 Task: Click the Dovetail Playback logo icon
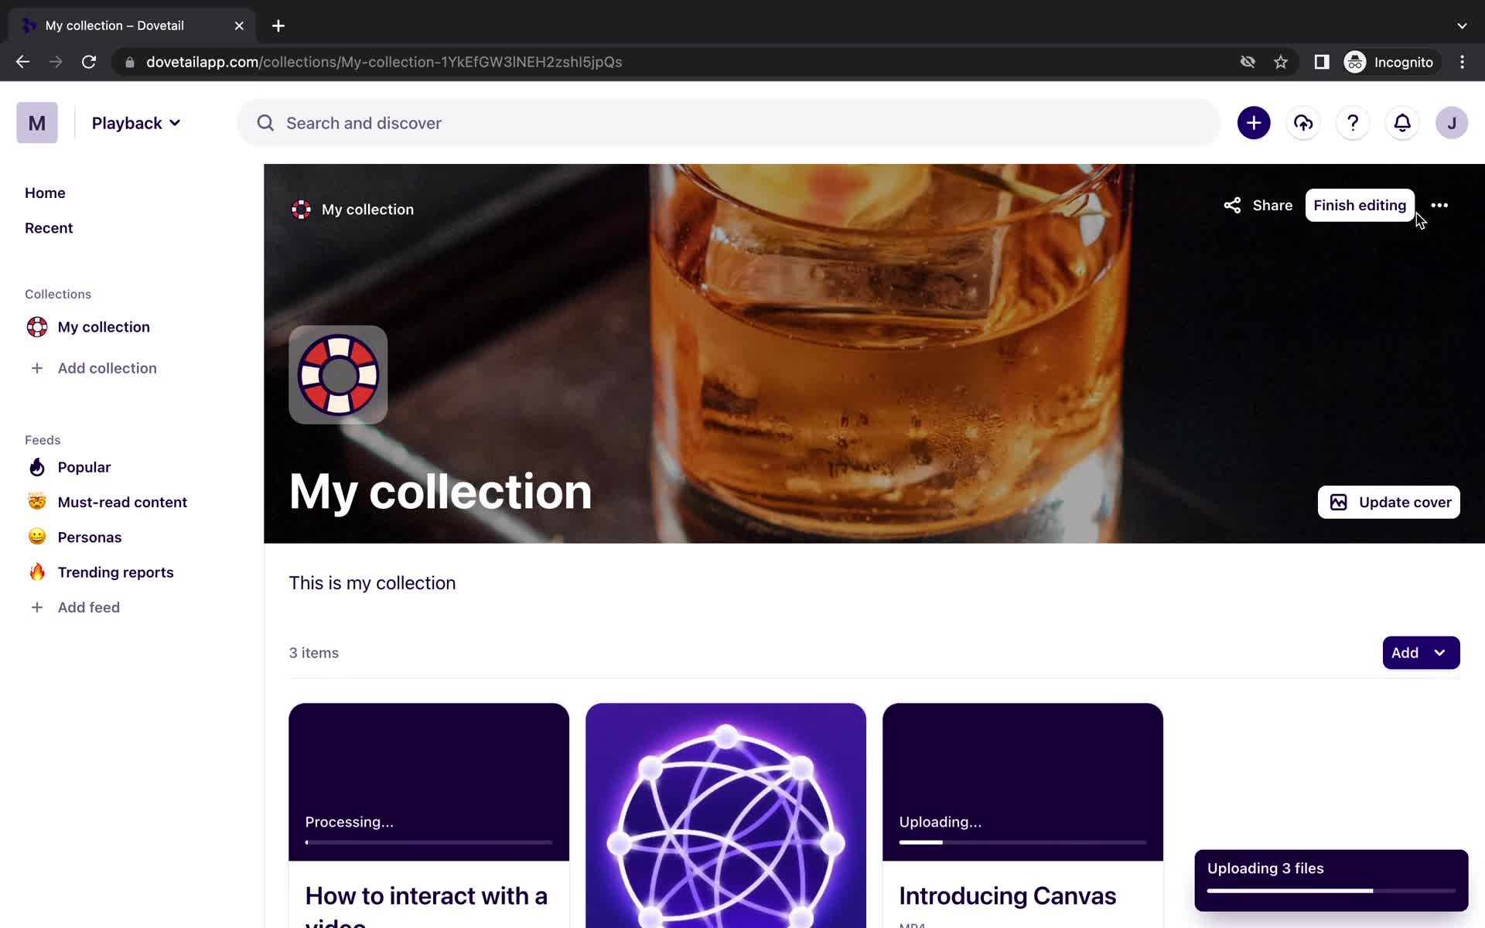tap(36, 122)
